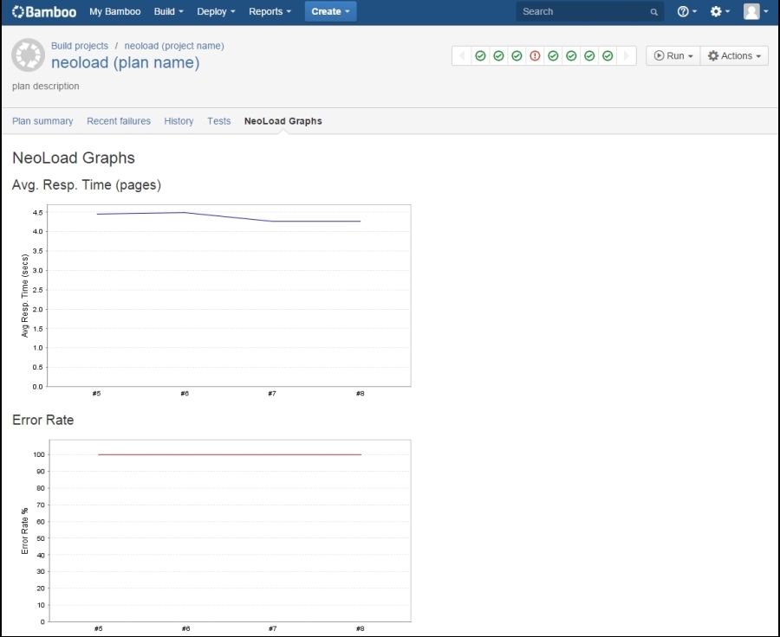Click the plan description text
Viewport: 780px width, 637px height.
46,86
